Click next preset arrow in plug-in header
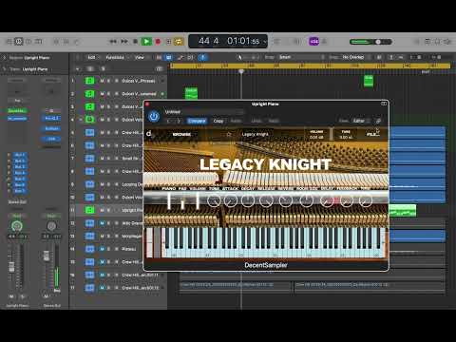 click(179, 121)
